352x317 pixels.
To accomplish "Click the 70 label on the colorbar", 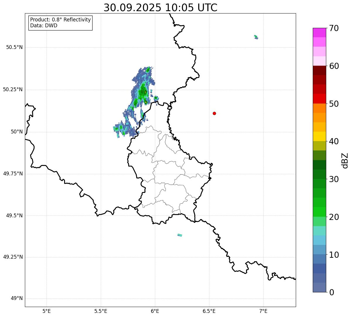I will click(x=334, y=28).
